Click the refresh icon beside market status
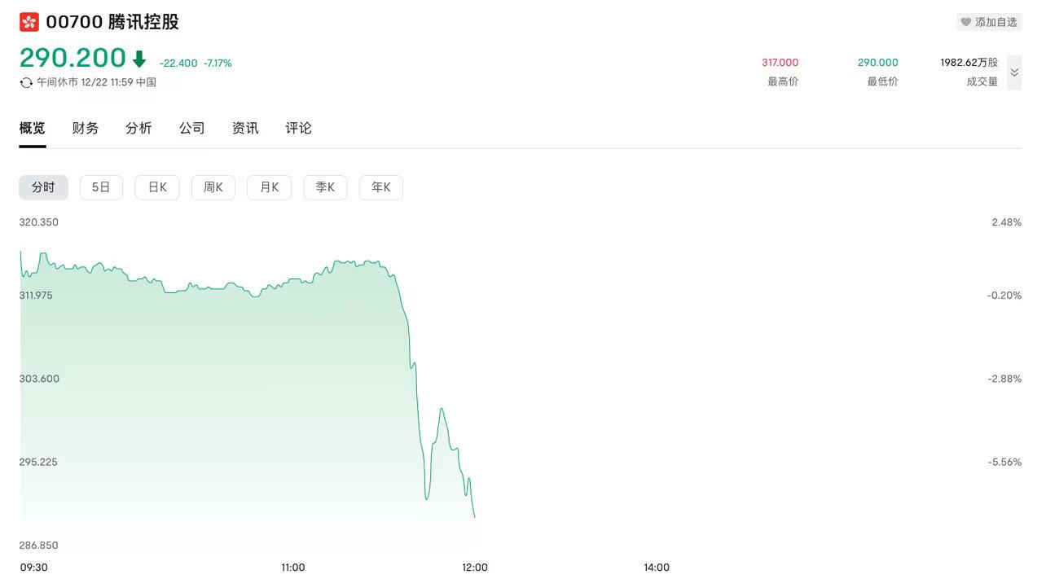The image size is (1046, 579). click(x=26, y=82)
